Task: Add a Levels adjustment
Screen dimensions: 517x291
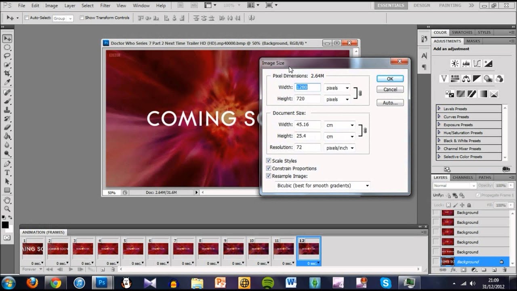Action: (466, 63)
